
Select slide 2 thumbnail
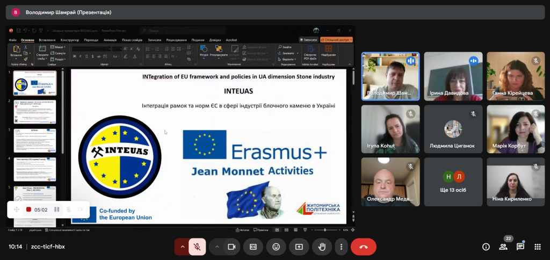pos(35,112)
